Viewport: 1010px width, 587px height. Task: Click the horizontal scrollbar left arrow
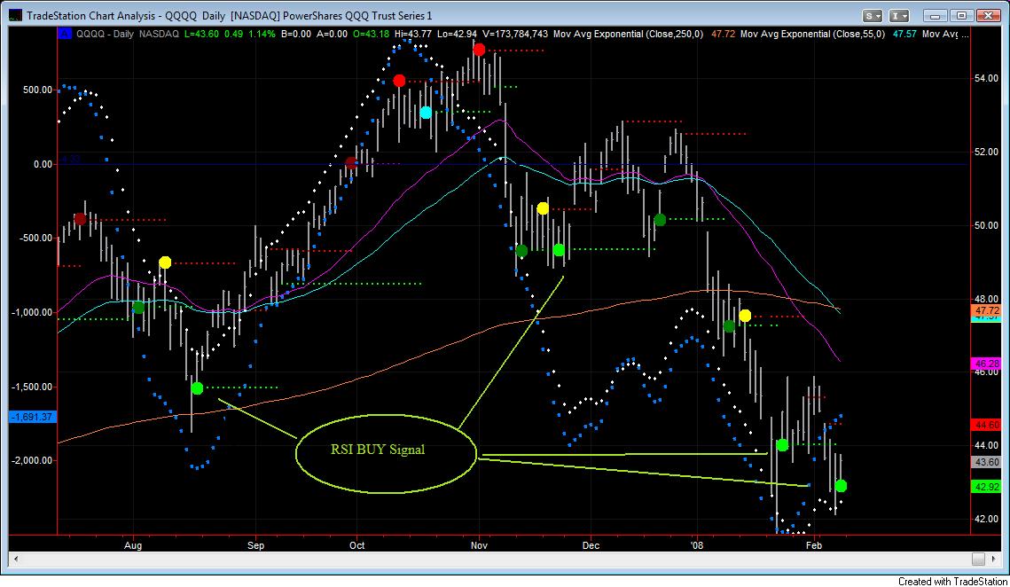click(x=15, y=560)
